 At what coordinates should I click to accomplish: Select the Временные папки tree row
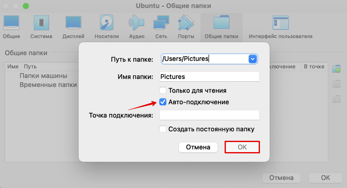[x=48, y=85]
